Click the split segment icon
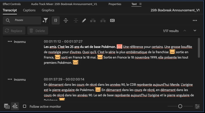 66,20
